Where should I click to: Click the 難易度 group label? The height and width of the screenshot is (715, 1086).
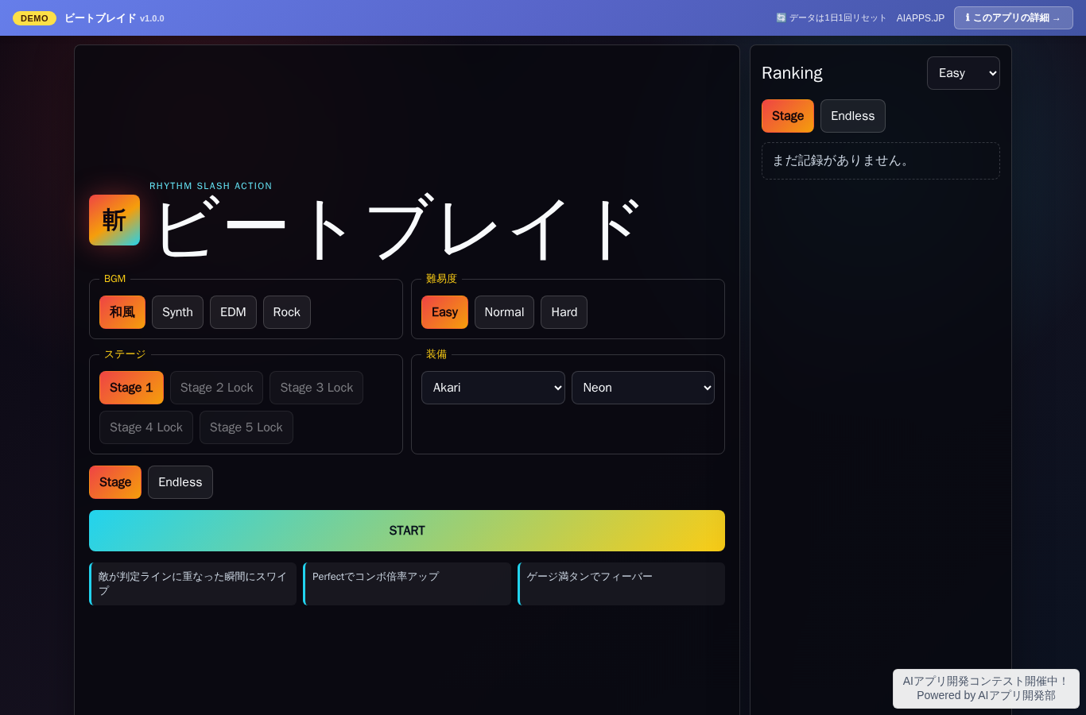tap(441, 279)
